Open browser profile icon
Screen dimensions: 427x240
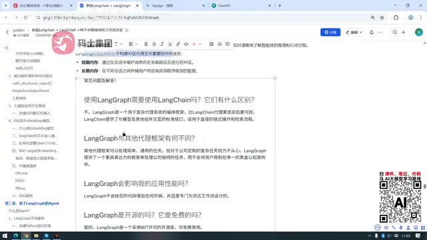(x=411, y=17)
